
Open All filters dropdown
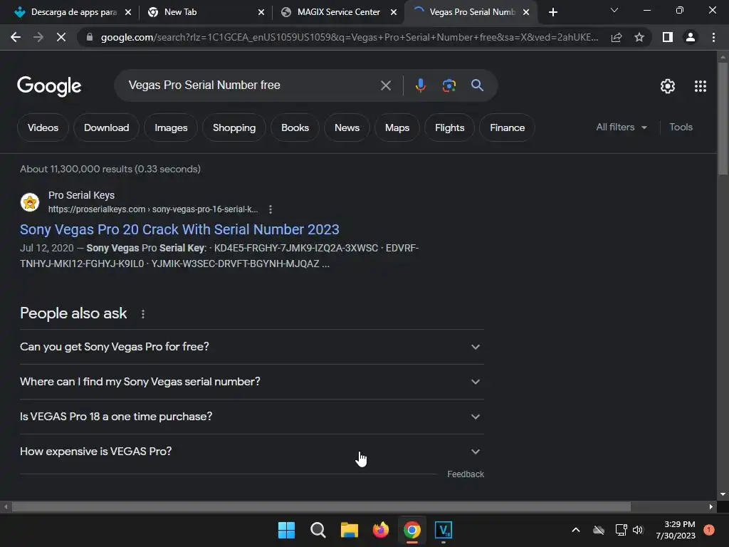pyautogui.click(x=621, y=127)
